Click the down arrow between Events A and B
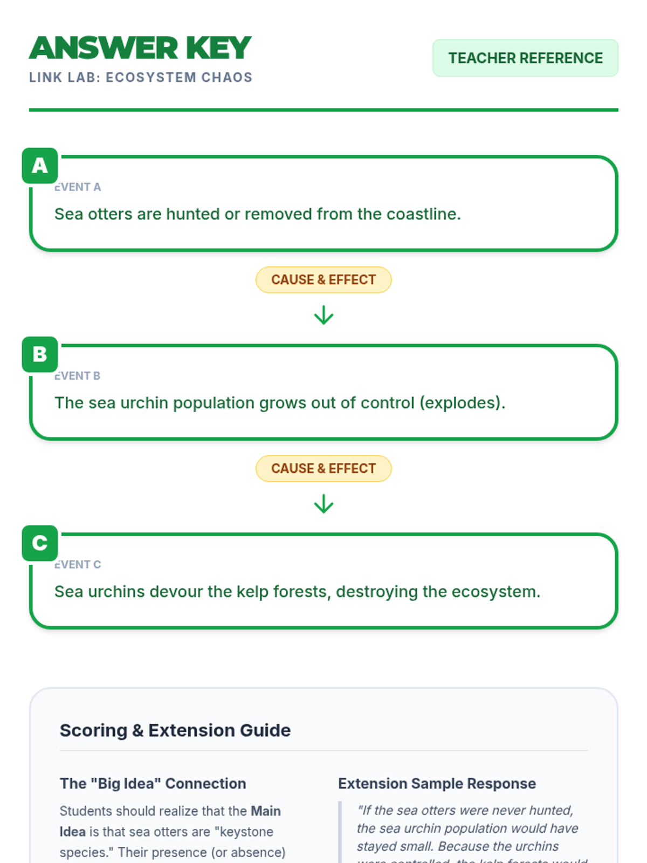Image resolution: width=647 pixels, height=863 pixels. (x=323, y=315)
